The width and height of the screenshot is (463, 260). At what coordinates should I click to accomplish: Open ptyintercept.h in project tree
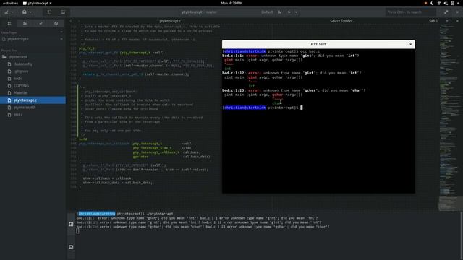click(x=25, y=108)
